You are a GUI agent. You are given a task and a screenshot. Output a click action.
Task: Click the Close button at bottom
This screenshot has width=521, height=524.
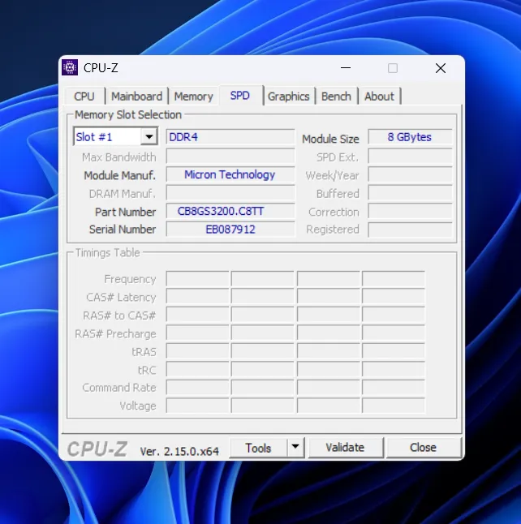(423, 447)
